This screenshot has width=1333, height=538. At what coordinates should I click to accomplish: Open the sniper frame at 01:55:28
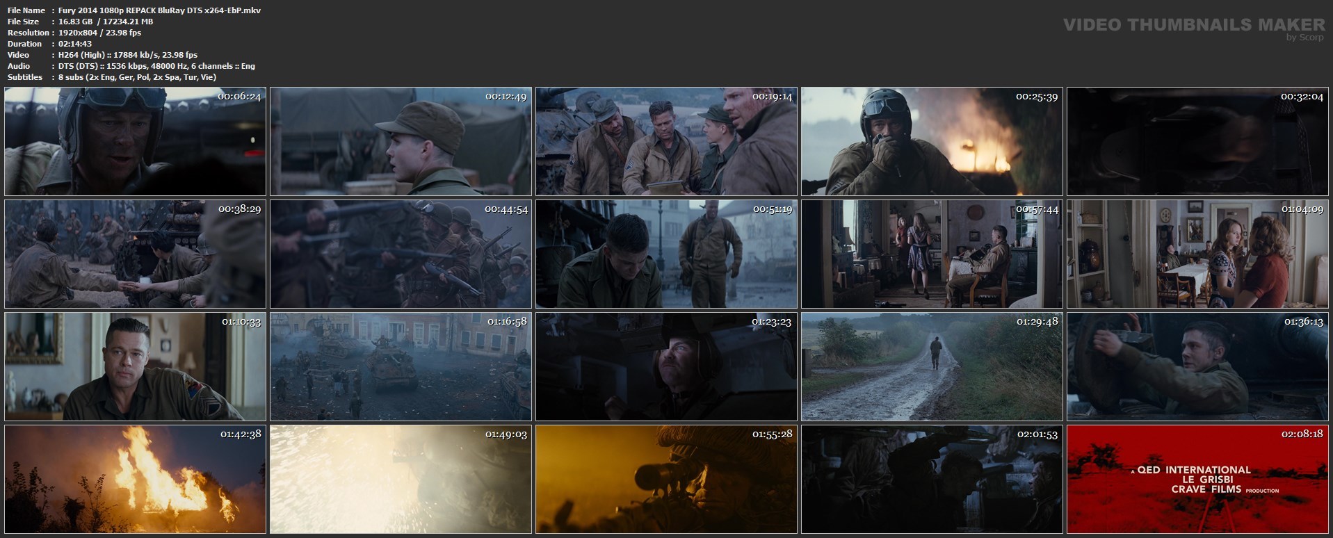(666, 479)
